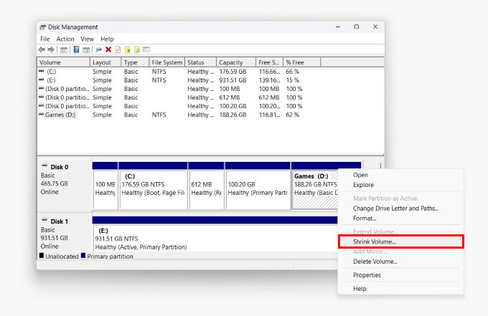Image resolution: width=488 pixels, height=316 pixels.
Task: Sort by the Volume column header
Action: [63, 62]
